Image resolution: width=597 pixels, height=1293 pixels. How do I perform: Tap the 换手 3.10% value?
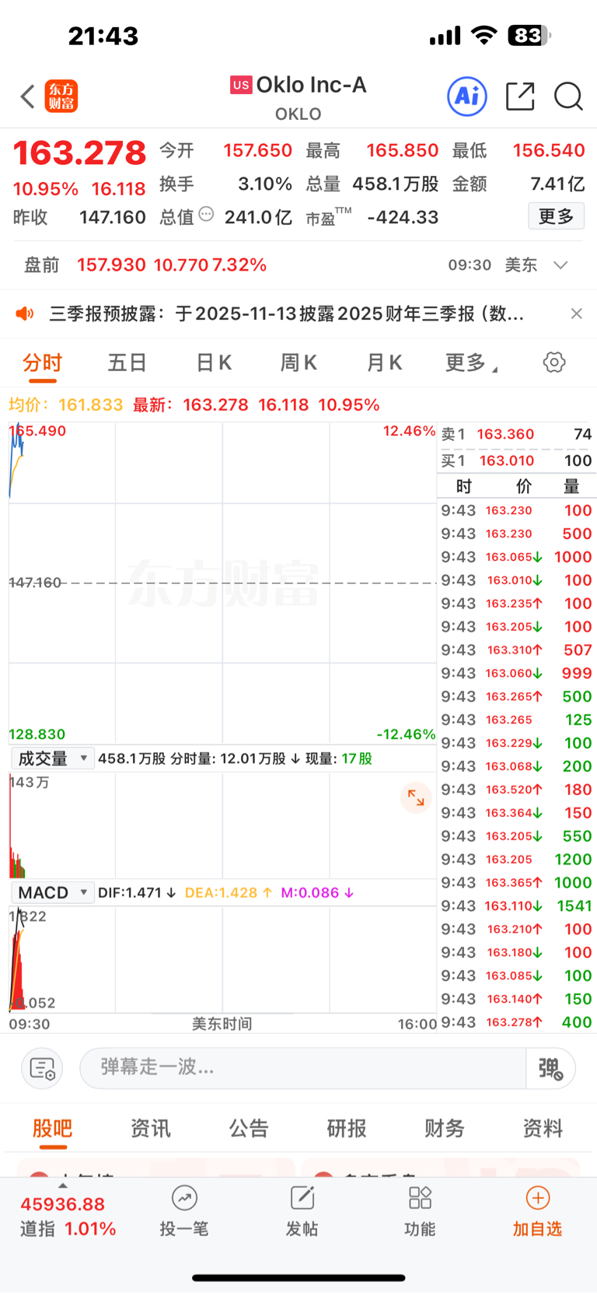pos(265,184)
